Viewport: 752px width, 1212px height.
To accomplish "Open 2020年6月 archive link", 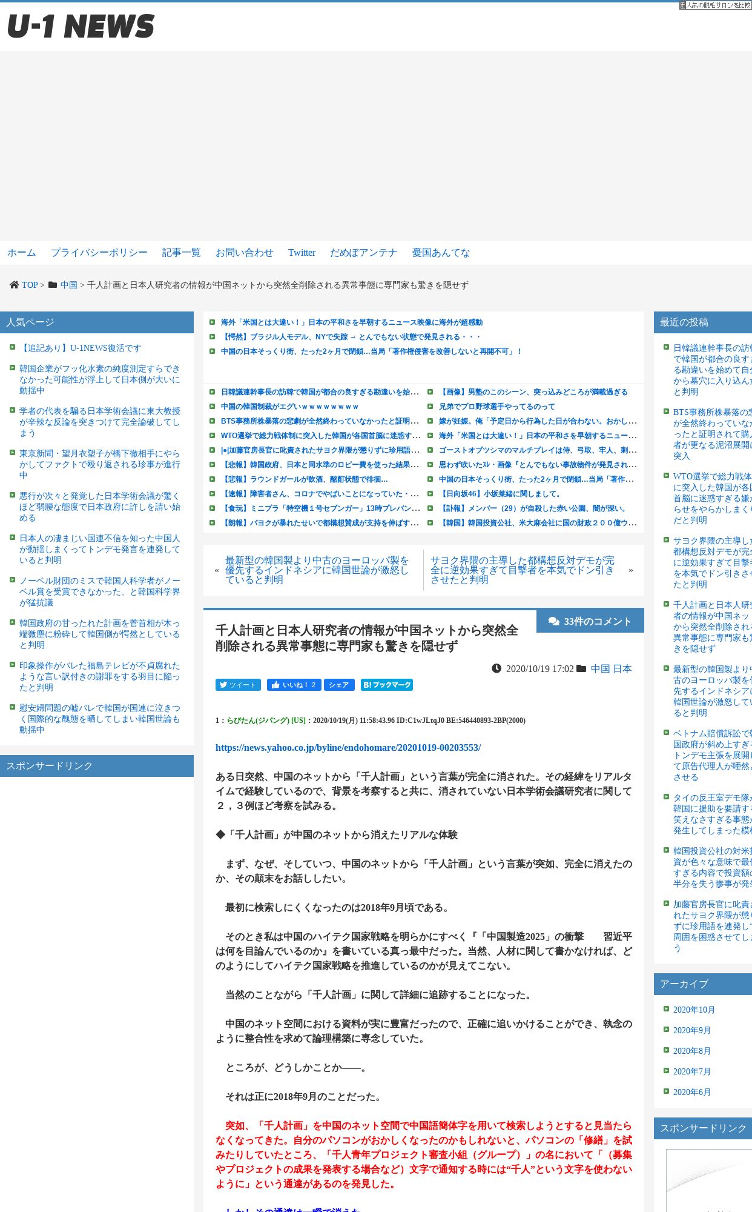I will click(692, 1092).
